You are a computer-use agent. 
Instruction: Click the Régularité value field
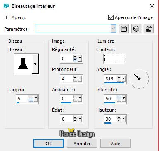66,58
